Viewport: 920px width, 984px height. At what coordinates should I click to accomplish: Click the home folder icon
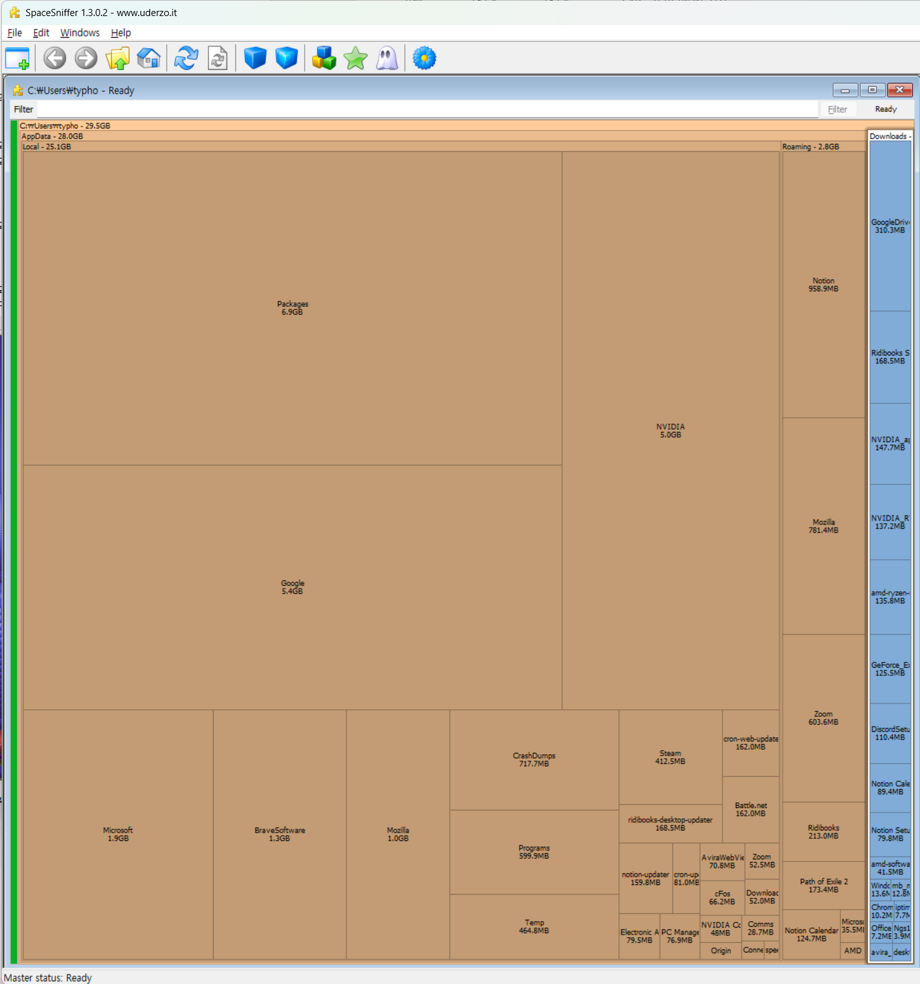pyautogui.click(x=149, y=58)
